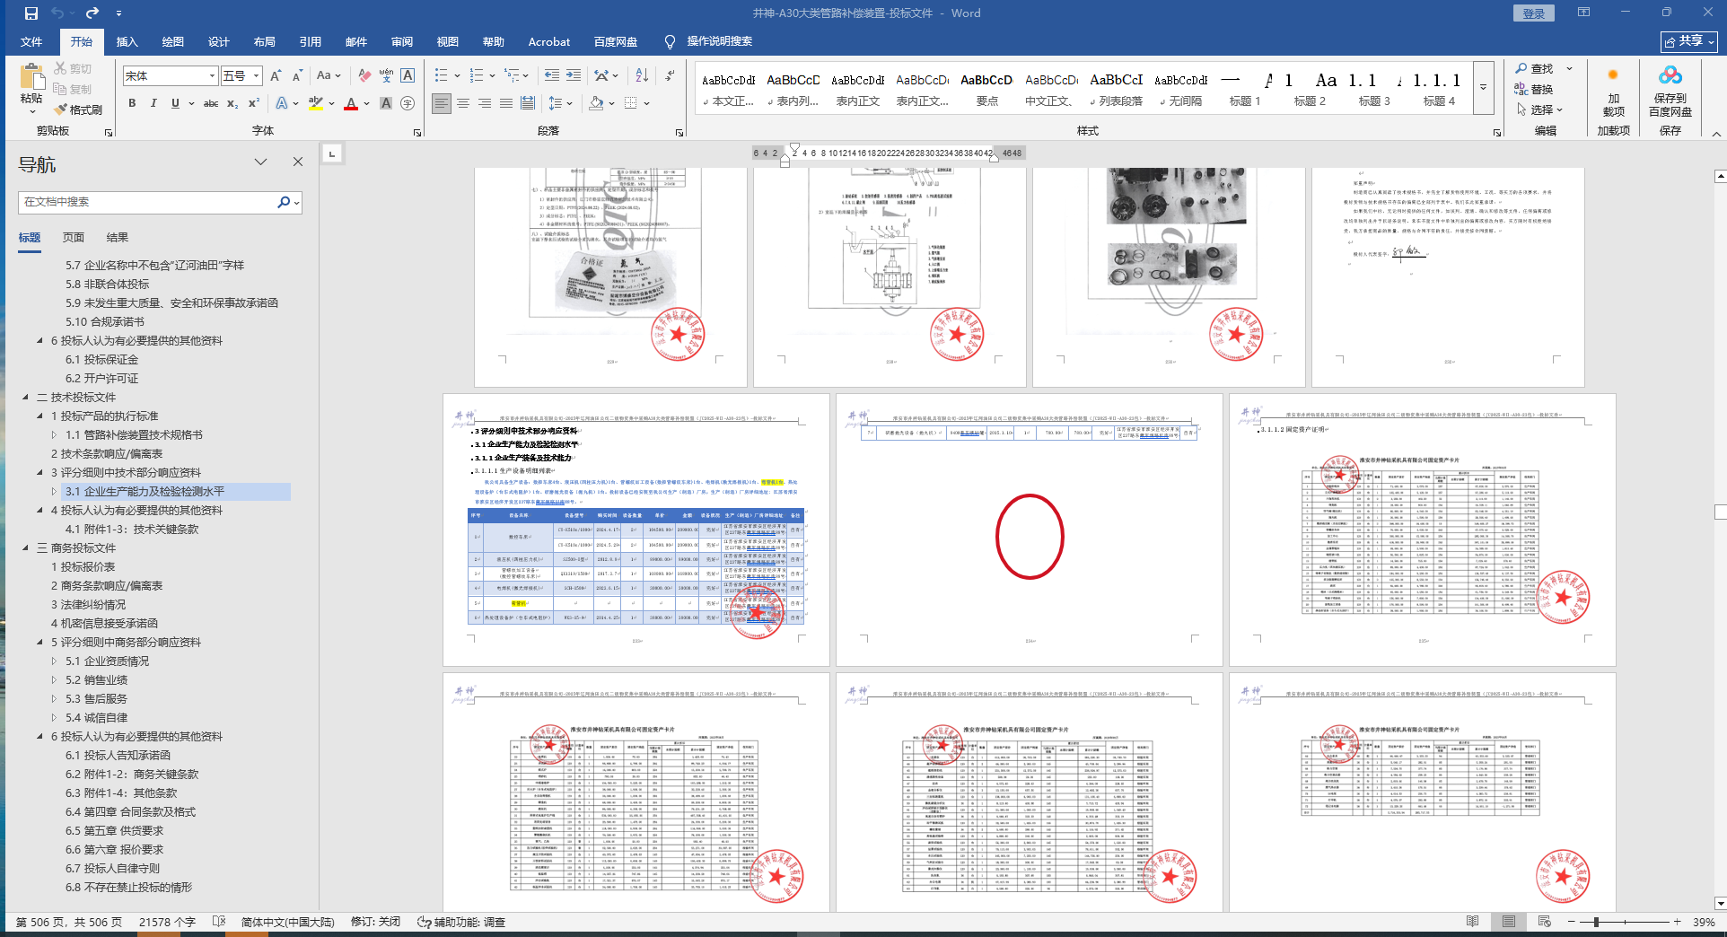This screenshot has width=1727, height=937.
Task: Click the Format Painter (格式刷) tool
Action: (x=78, y=109)
